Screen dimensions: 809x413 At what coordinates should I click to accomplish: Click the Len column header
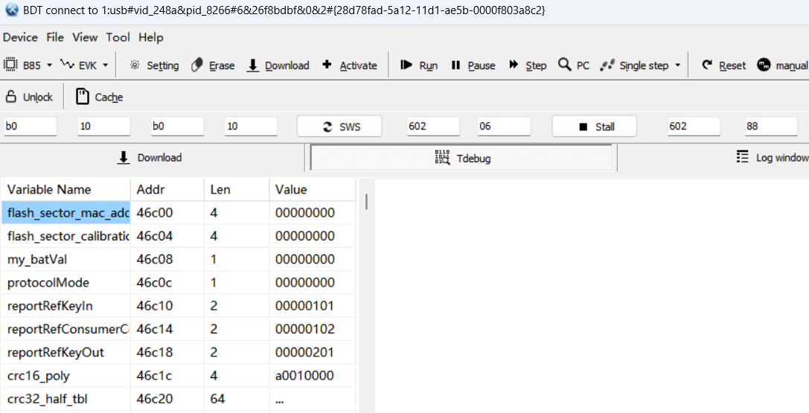point(237,189)
